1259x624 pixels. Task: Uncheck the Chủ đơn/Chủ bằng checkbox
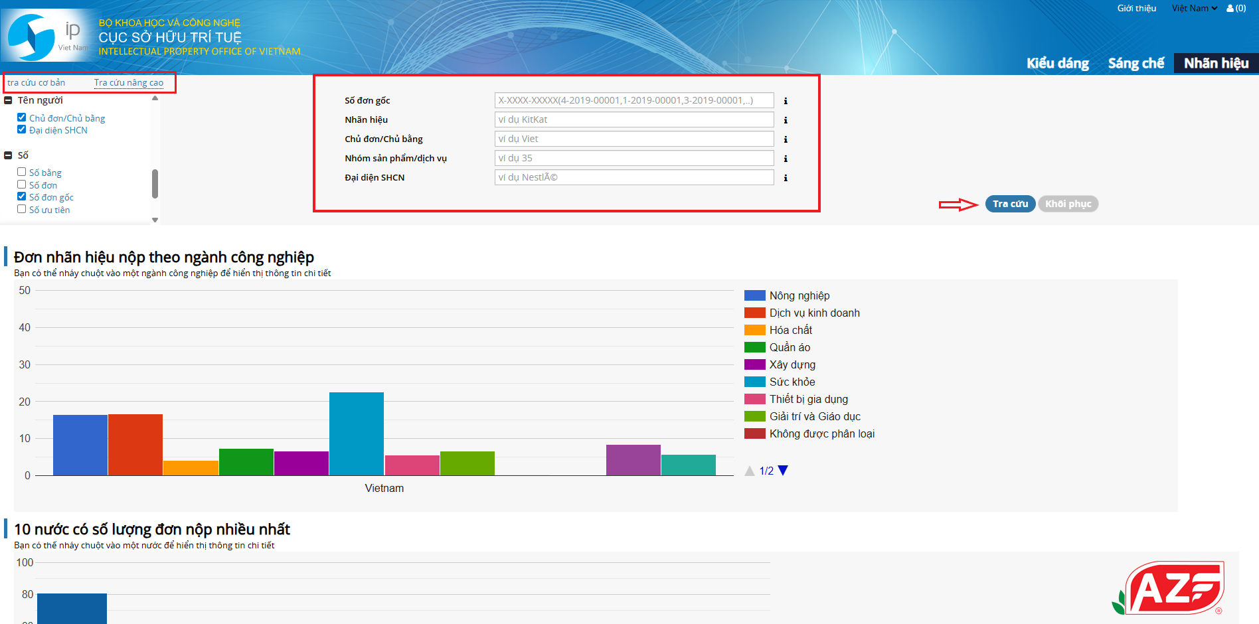coord(22,117)
